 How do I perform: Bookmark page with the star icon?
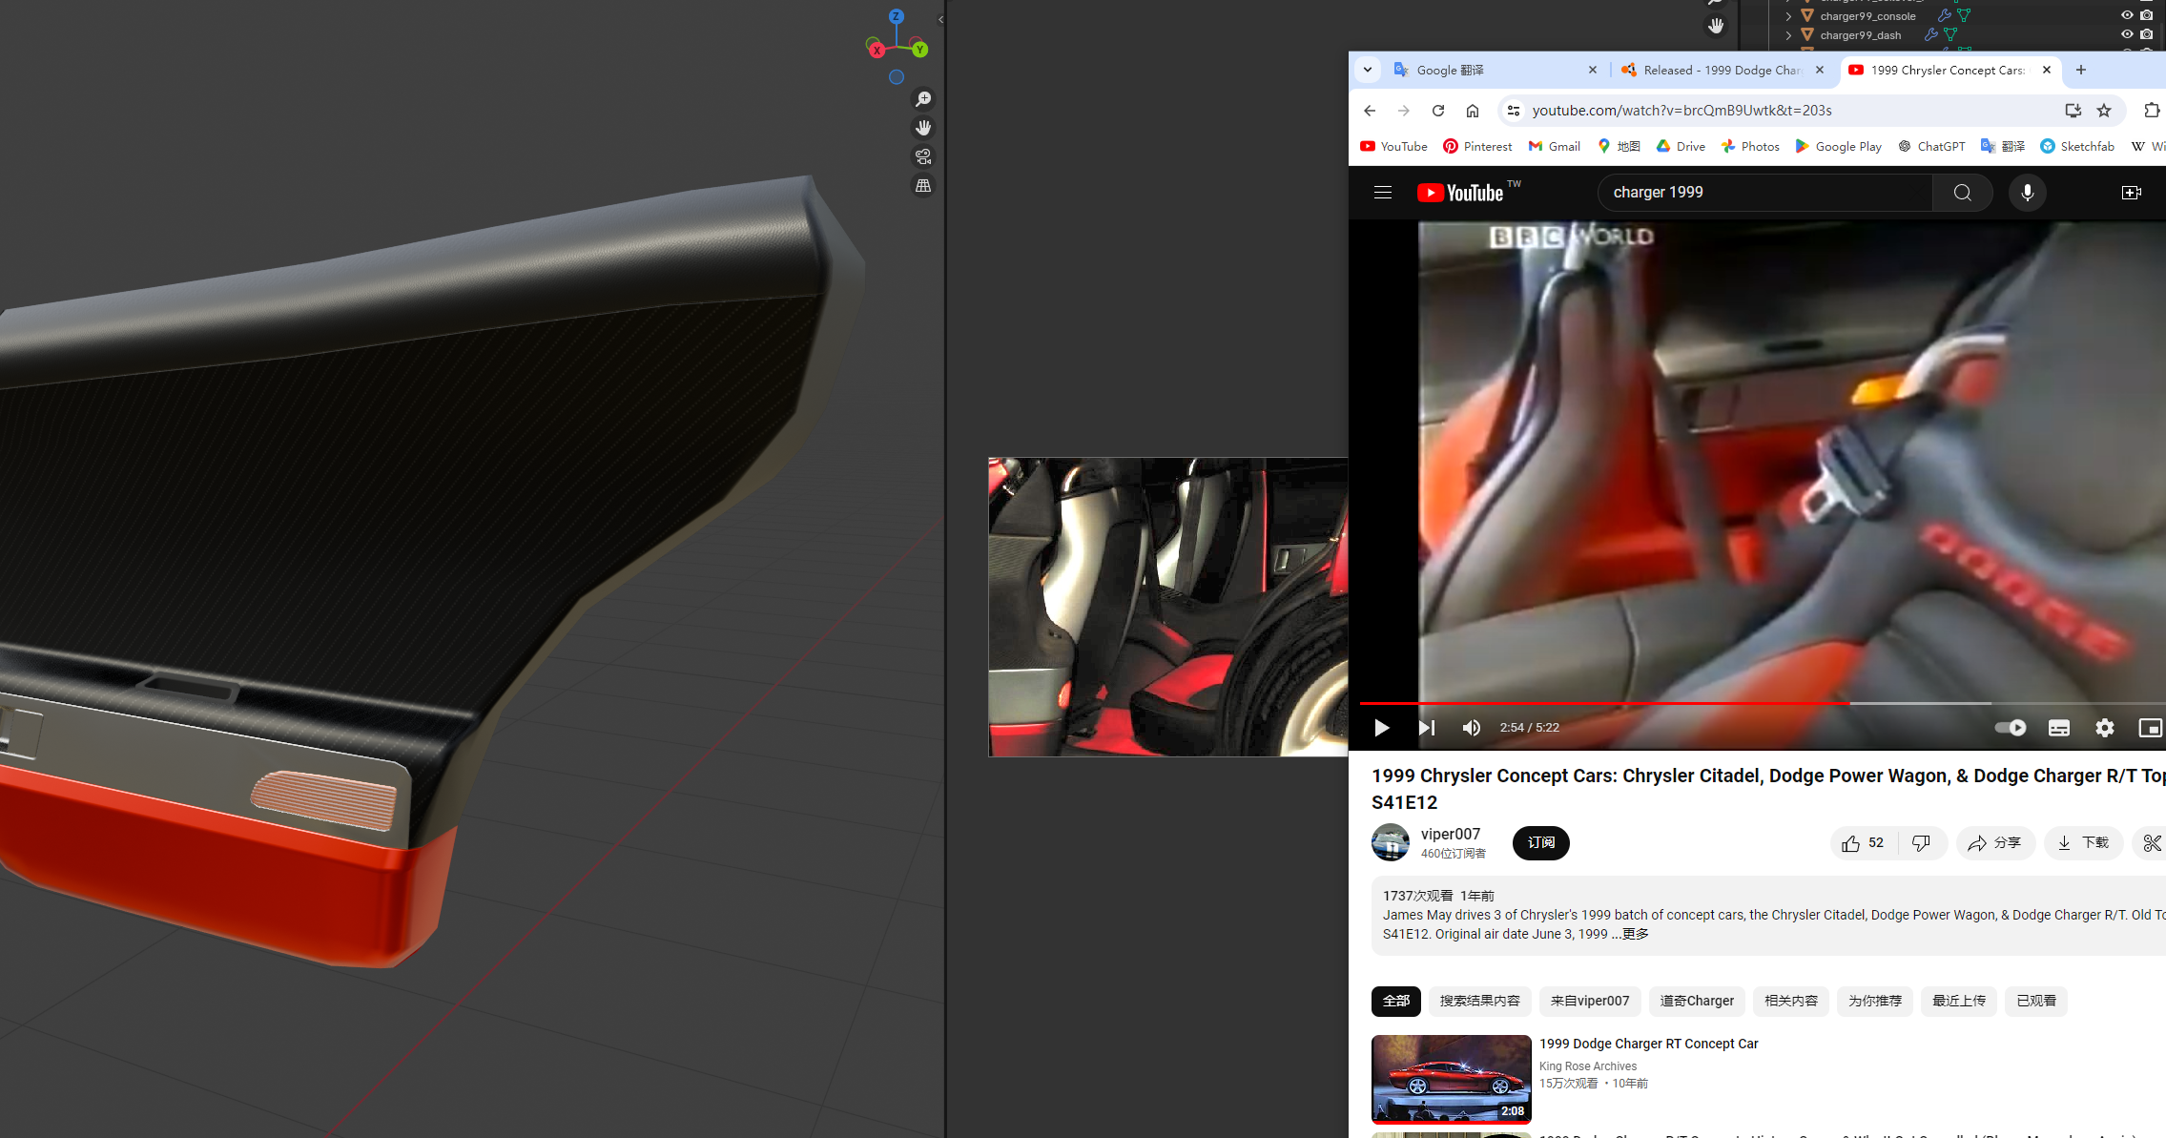click(x=2104, y=111)
